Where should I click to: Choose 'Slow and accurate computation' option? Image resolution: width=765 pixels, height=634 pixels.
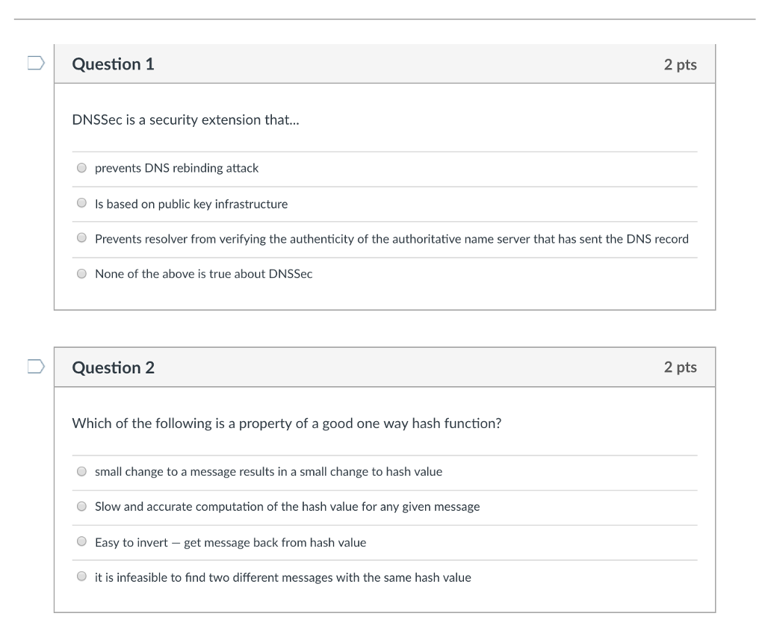pos(81,506)
